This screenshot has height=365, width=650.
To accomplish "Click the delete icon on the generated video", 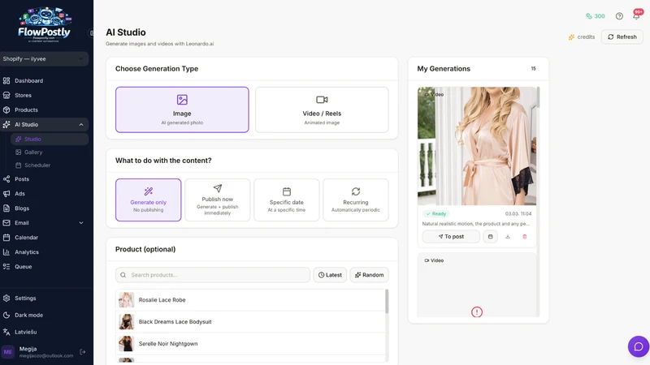I will tap(524, 237).
